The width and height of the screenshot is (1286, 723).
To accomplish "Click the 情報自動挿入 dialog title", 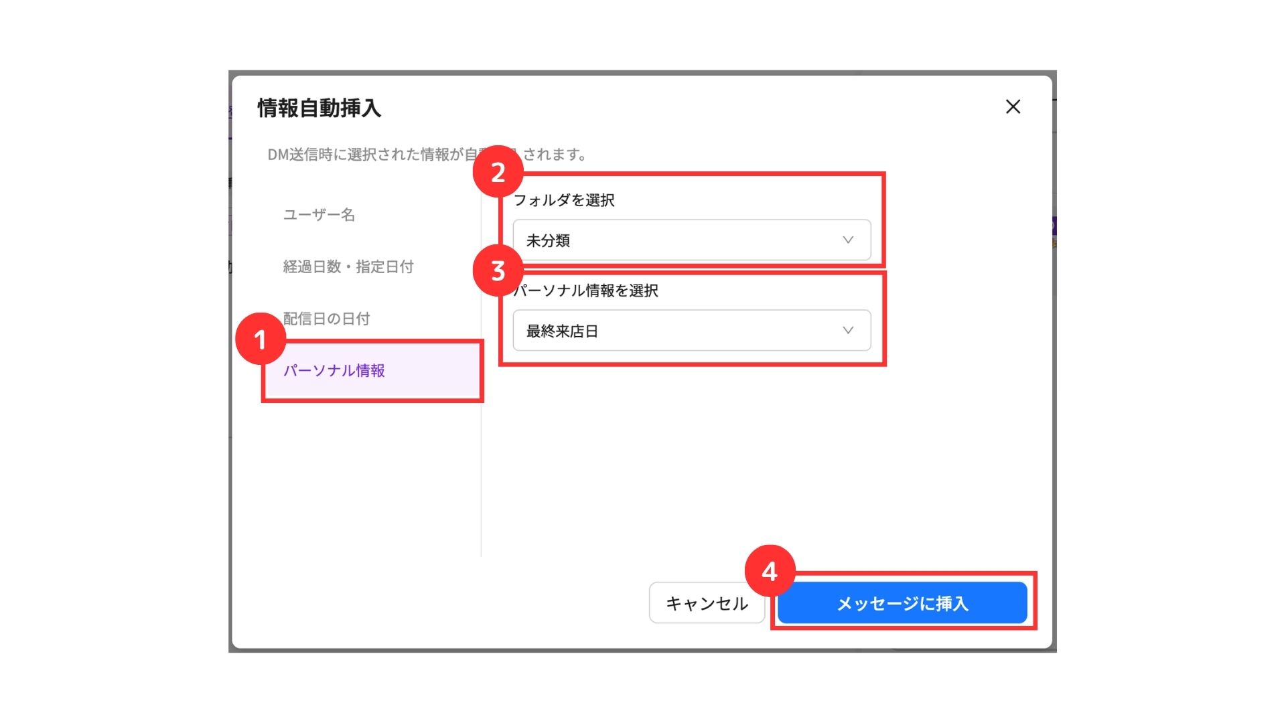I will [x=319, y=108].
